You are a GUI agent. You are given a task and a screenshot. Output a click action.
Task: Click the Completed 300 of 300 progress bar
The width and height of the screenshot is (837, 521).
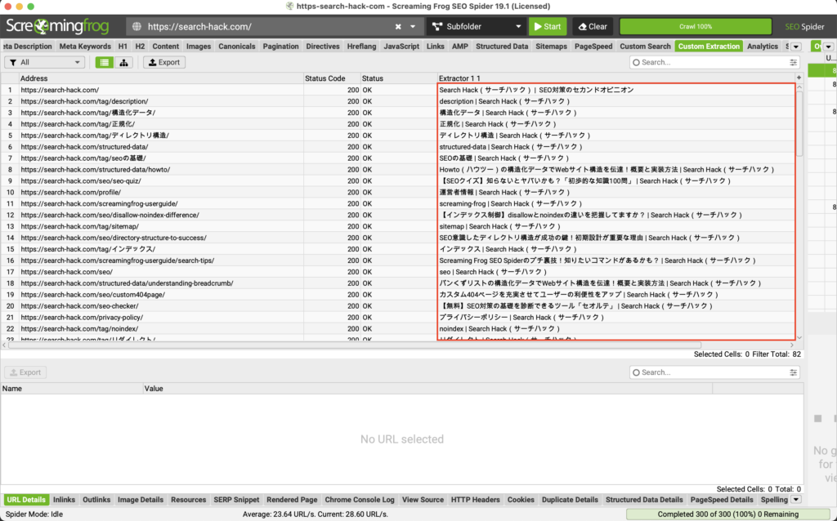[728, 514]
